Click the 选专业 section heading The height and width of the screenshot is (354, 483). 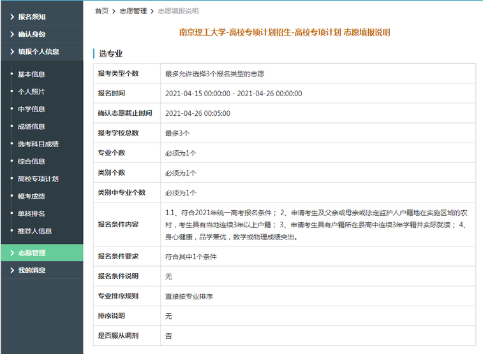click(x=111, y=53)
